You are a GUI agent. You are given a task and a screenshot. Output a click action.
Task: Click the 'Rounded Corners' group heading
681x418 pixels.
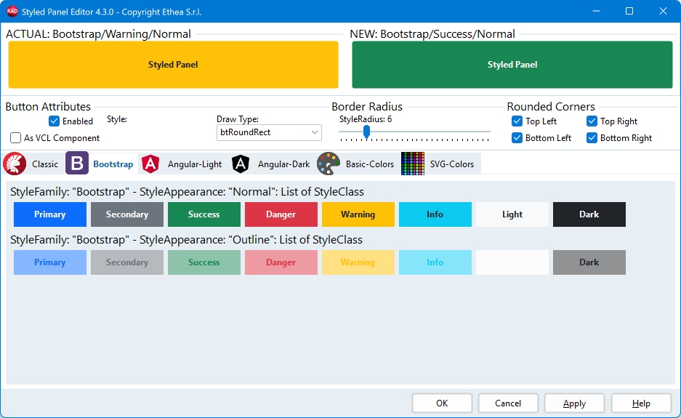pos(551,106)
